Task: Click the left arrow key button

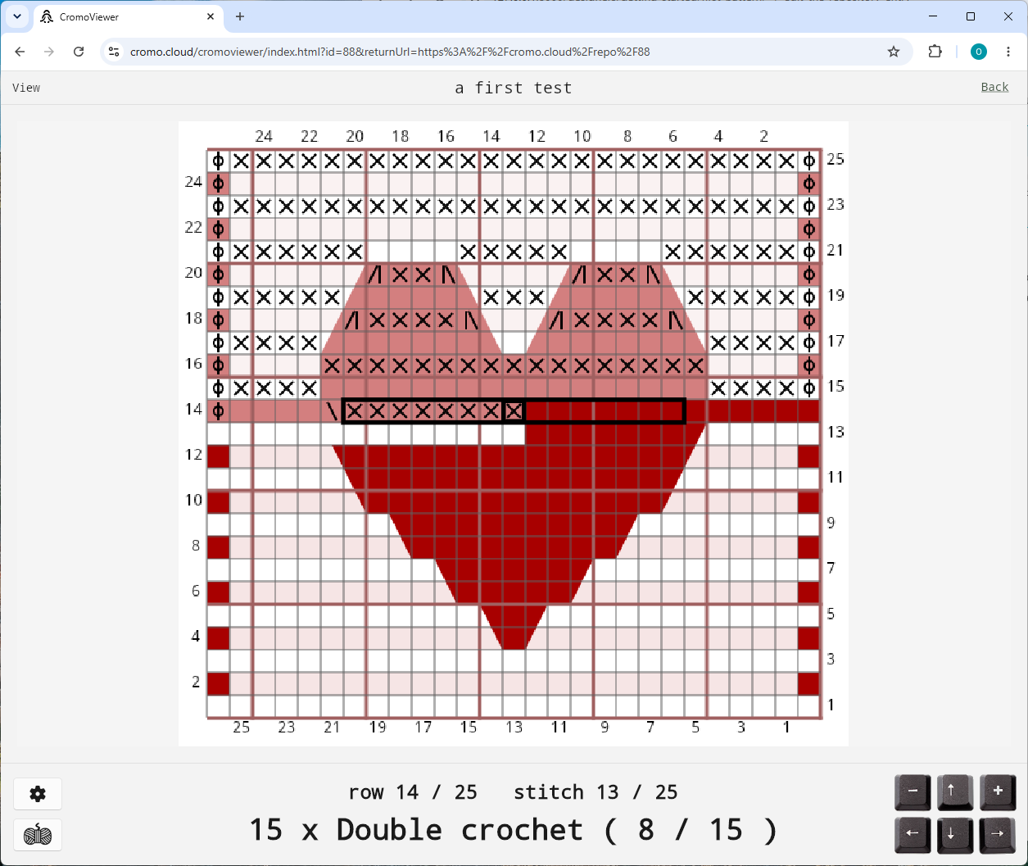Action: coord(913,835)
